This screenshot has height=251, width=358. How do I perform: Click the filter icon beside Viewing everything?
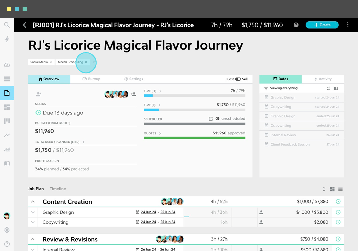[x=266, y=88]
